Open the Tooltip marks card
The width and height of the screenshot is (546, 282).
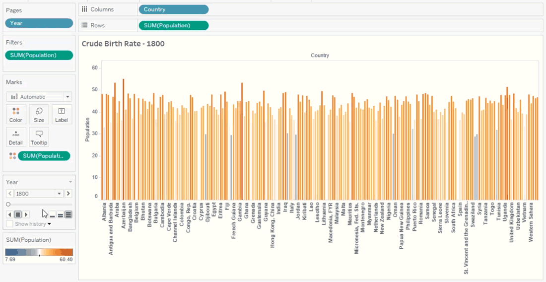[39, 137]
